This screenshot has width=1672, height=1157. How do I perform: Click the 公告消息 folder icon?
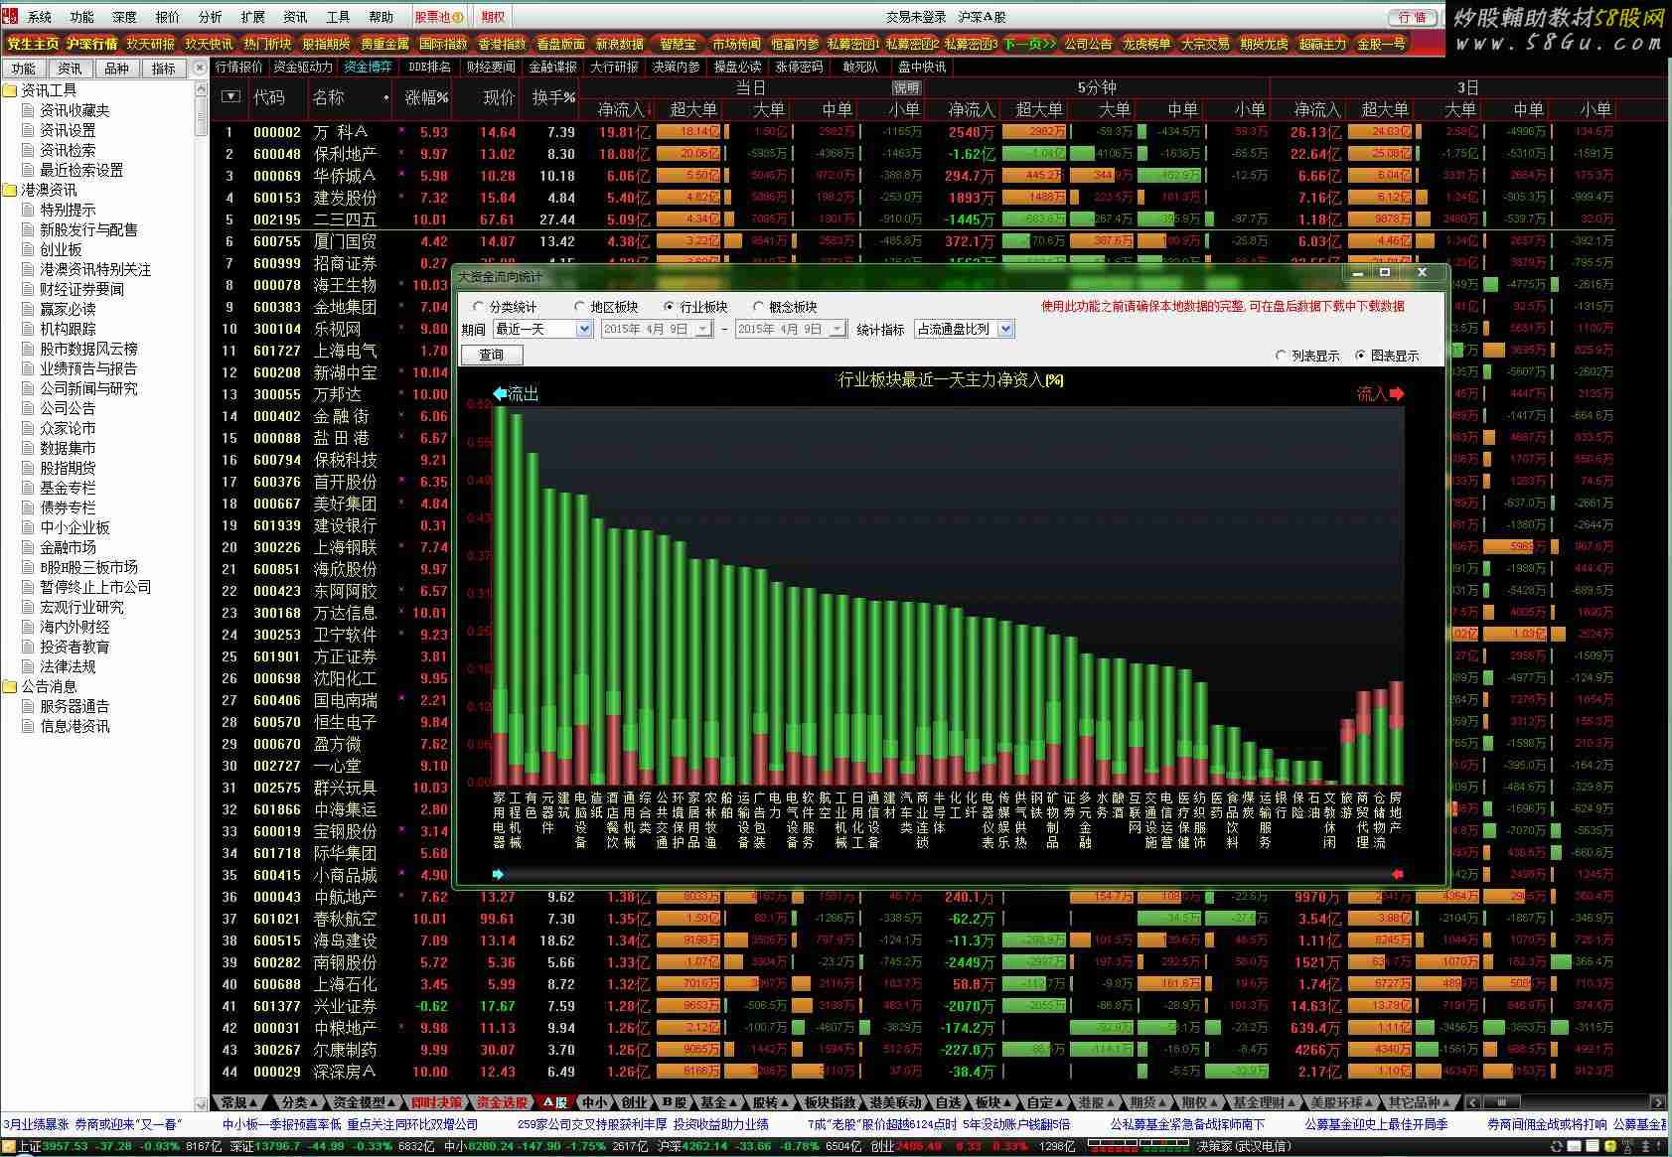[10, 686]
